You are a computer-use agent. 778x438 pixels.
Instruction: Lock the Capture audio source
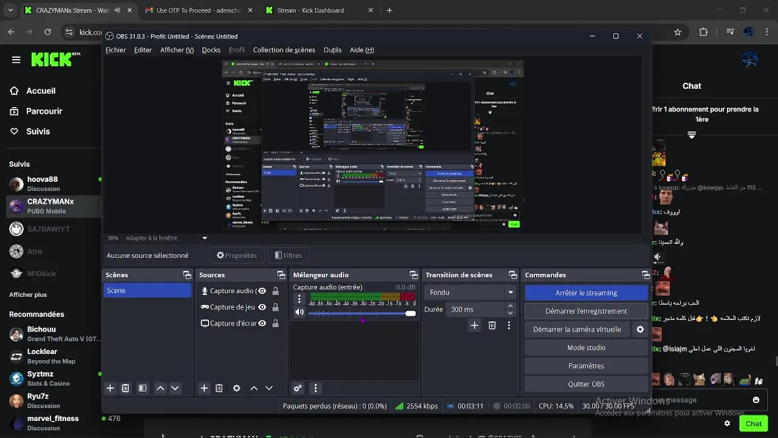[x=276, y=291]
